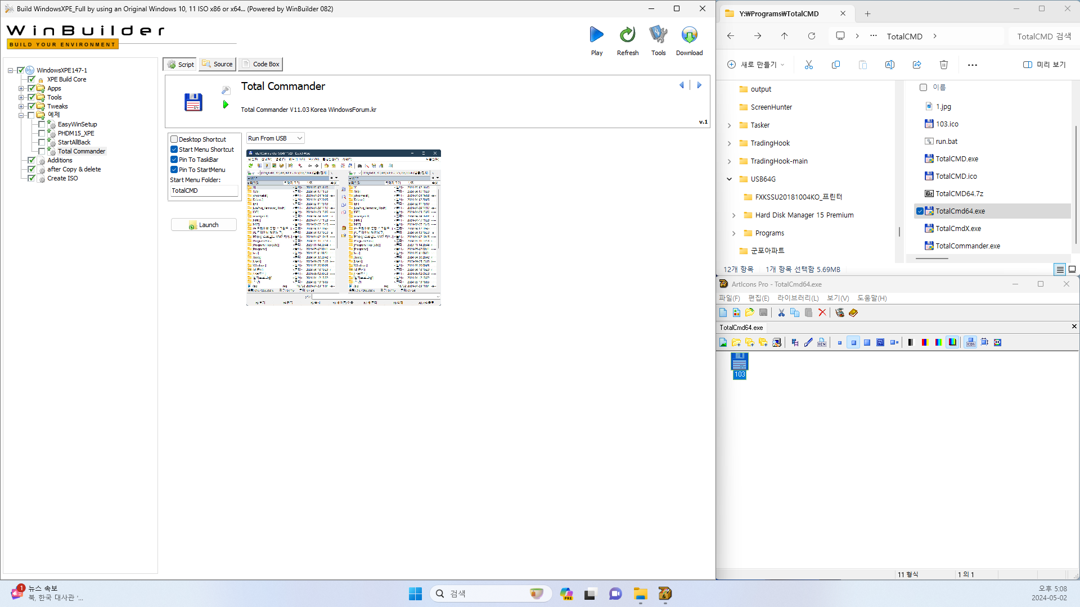Viewport: 1080px width, 607px height.
Task: Select the 103 icon in ArtIcons library
Action: point(740,366)
